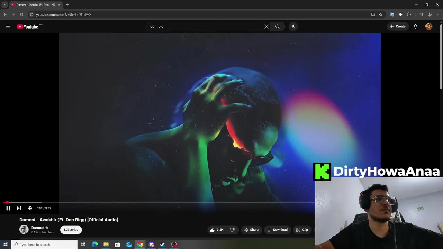
Task: Open the white tag-shaped extension icon
Action: [x=400, y=15]
